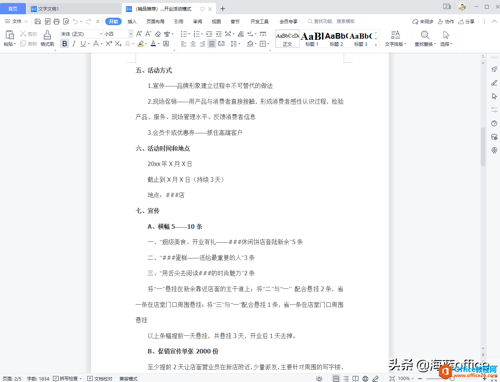Click 文档校对 in status bar
Image resolution: width=500 pixels, height=382 pixels.
100,379
